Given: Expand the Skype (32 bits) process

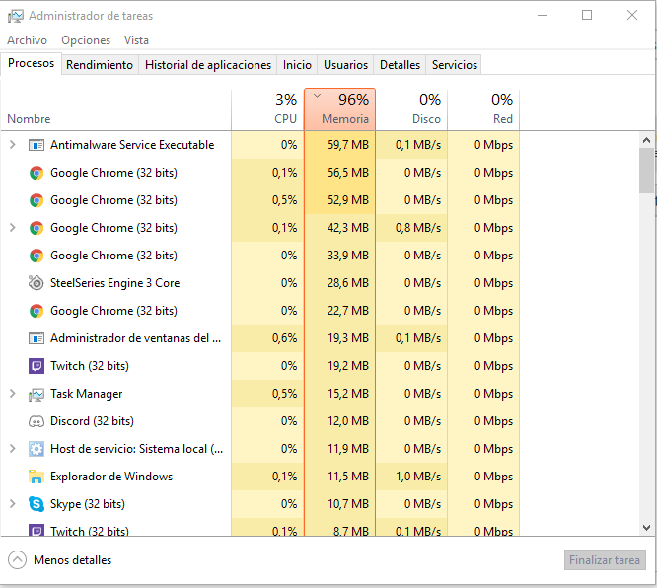Looking at the screenshot, I should (x=13, y=504).
